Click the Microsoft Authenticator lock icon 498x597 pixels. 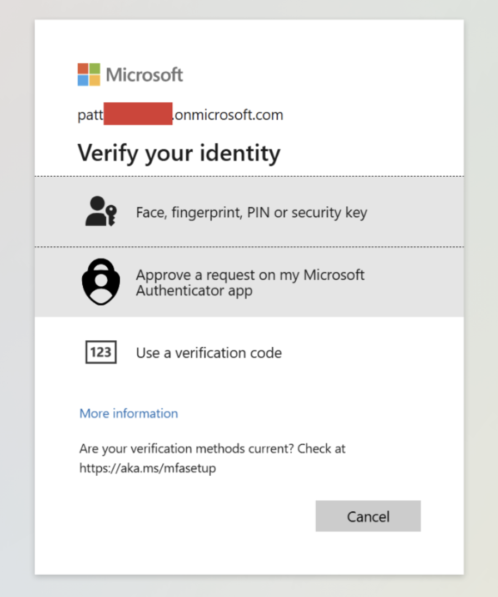click(101, 282)
